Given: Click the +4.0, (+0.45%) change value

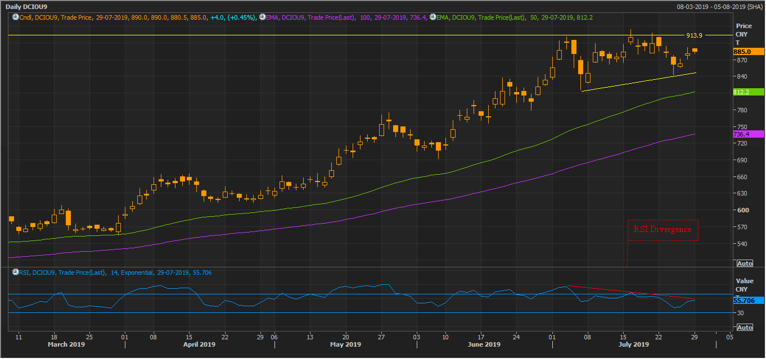Looking at the screenshot, I should tap(233, 18).
